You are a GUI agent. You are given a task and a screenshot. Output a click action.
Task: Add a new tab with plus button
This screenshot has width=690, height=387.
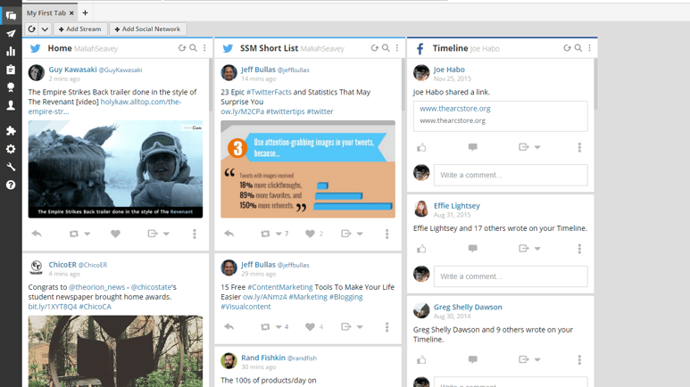tap(86, 13)
